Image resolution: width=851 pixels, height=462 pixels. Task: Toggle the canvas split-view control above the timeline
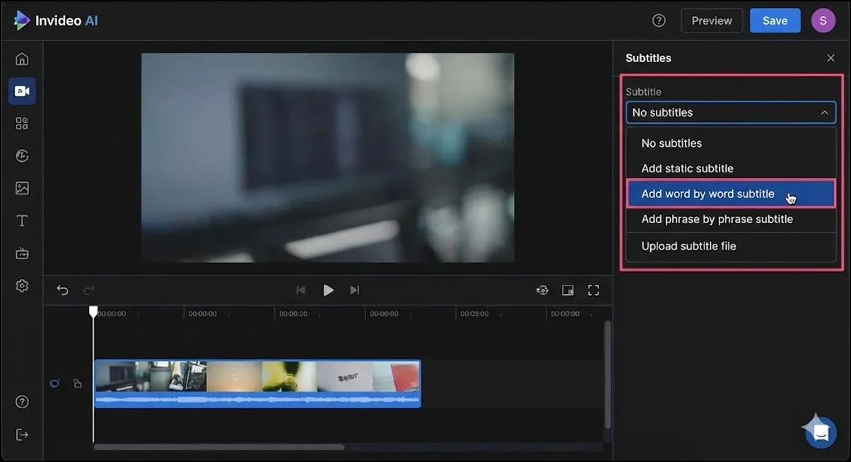[568, 290]
